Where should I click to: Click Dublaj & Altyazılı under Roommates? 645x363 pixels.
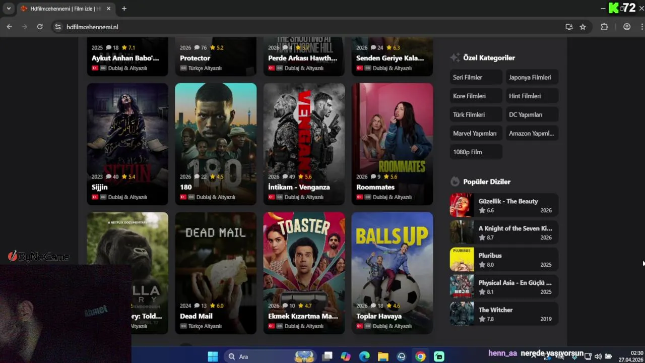tap(392, 197)
